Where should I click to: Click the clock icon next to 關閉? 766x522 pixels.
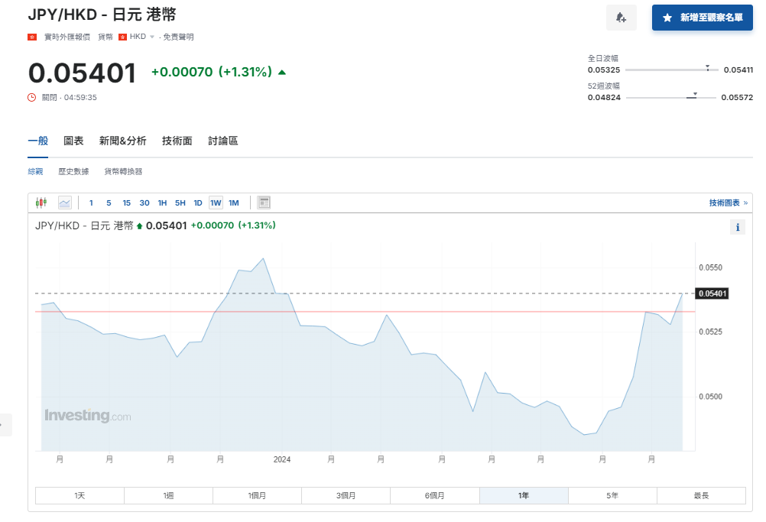[31, 97]
